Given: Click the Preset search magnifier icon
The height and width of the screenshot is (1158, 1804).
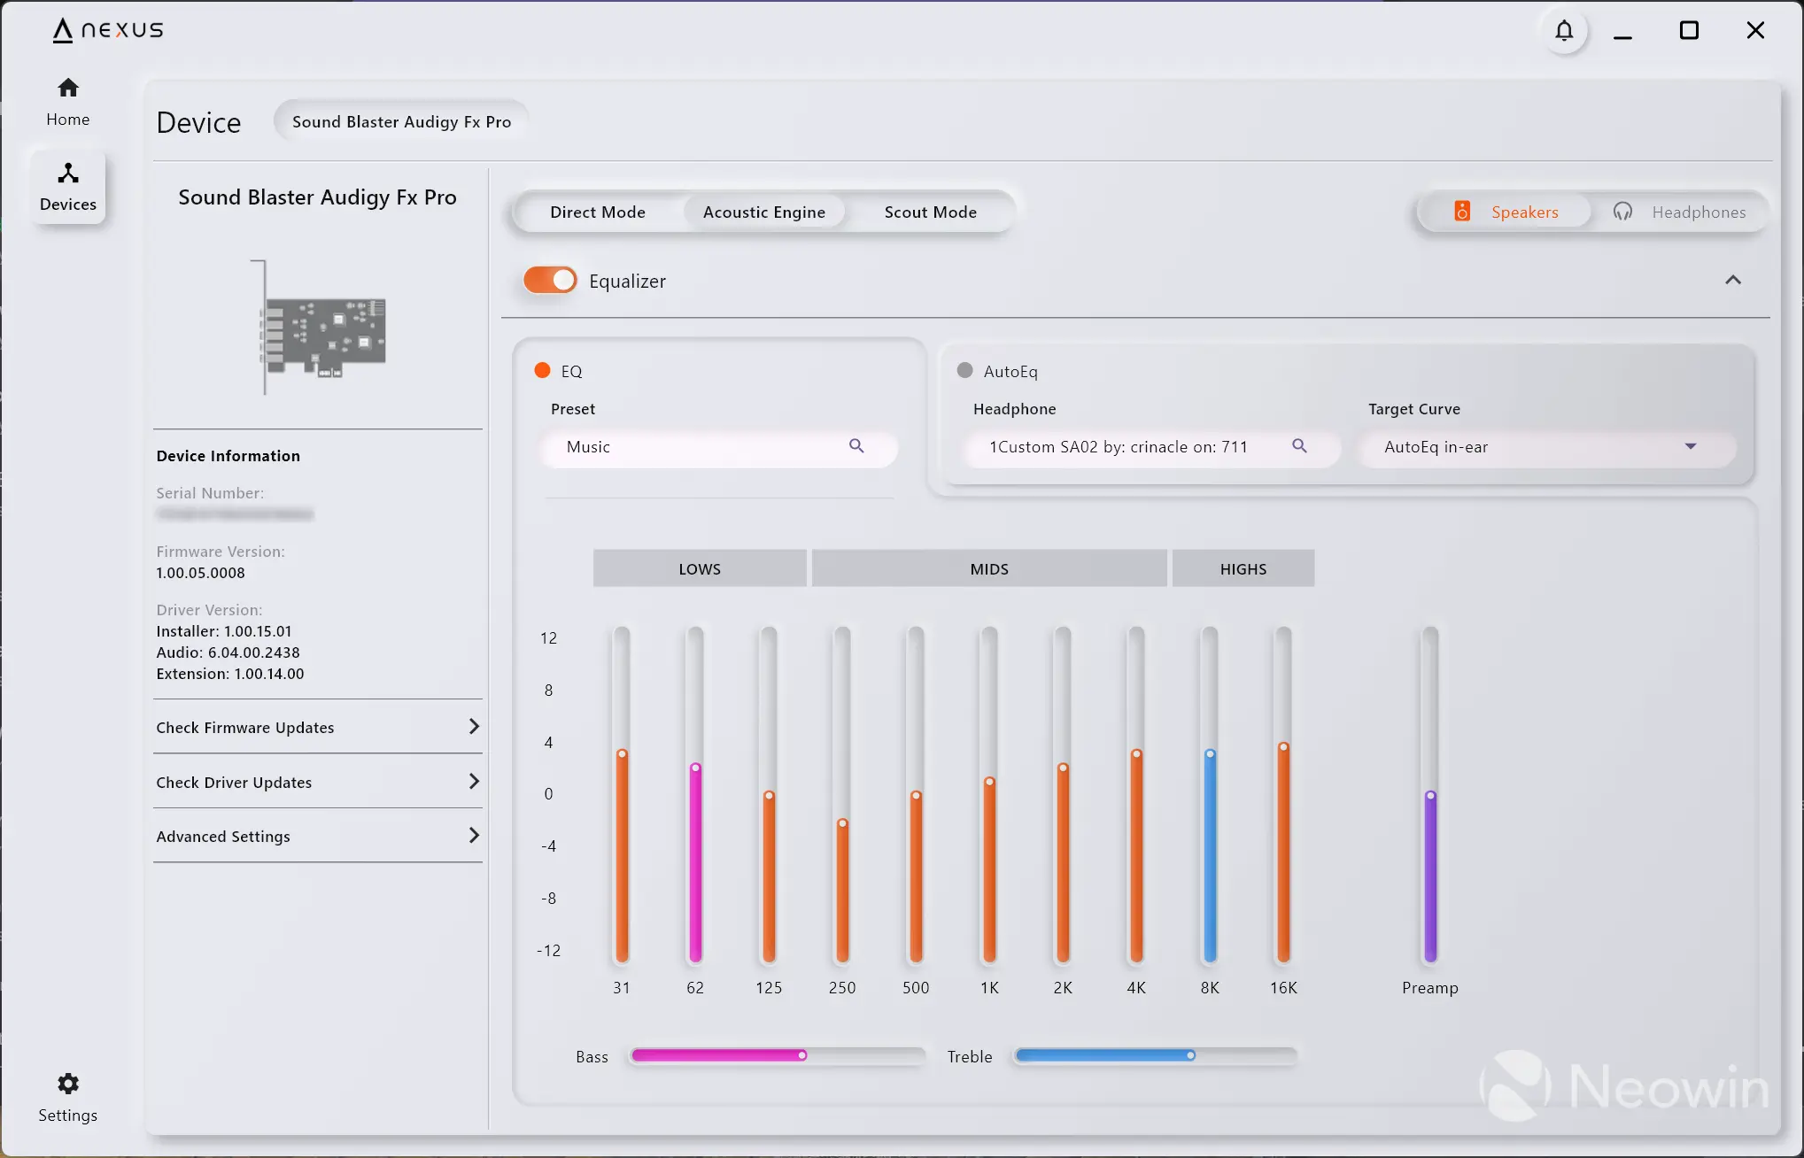Looking at the screenshot, I should (x=856, y=446).
